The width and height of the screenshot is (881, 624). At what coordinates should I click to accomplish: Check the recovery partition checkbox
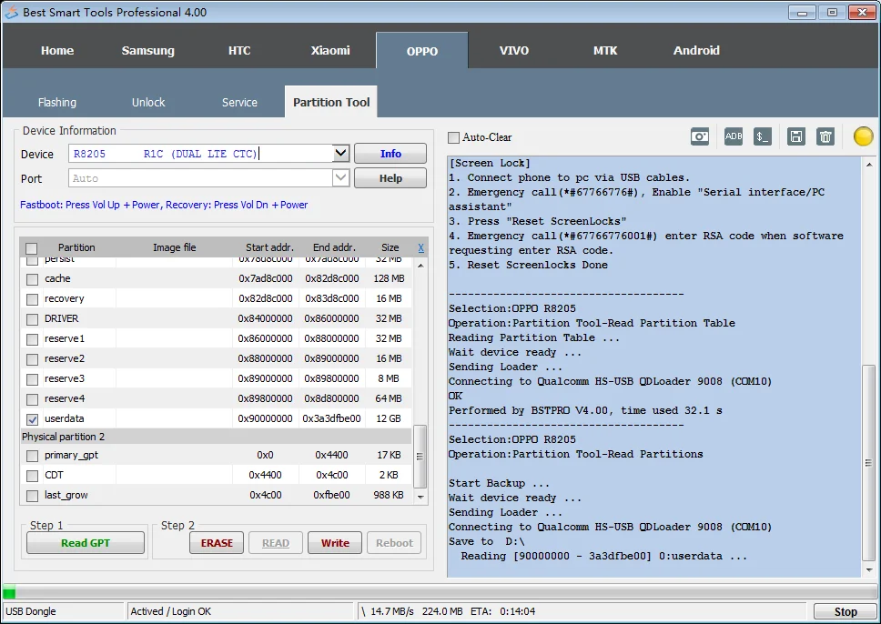click(x=33, y=299)
